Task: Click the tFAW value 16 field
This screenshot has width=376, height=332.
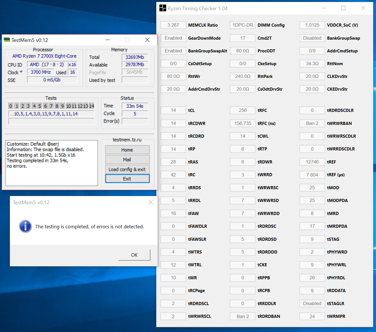Action: point(173,213)
